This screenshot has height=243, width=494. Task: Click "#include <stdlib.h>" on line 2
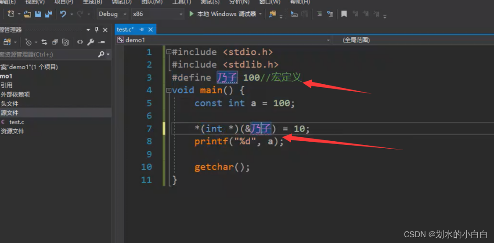pyautogui.click(x=225, y=65)
